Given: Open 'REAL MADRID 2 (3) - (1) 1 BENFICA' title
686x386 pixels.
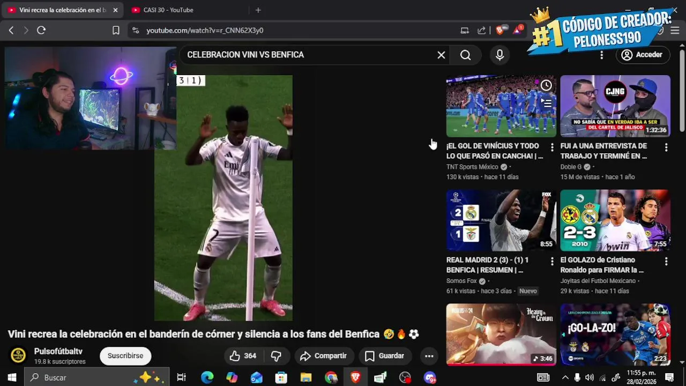Looking at the screenshot, I should pyautogui.click(x=487, y=265).
